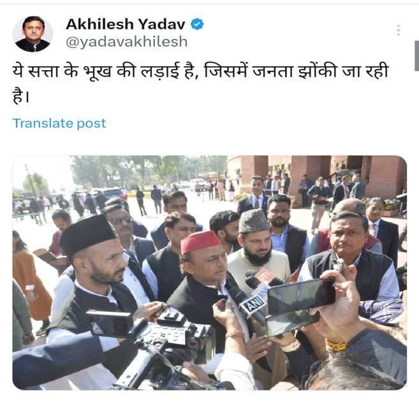Viewport: 419px width, 405px height.
Task: Click the second line of tweet text 'है।'
Action: 21,96
